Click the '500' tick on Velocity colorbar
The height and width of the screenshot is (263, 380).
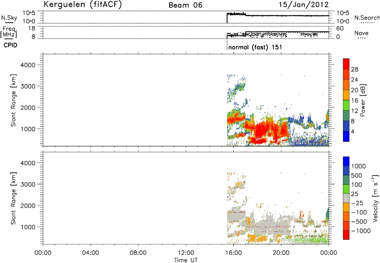[356, 176]
